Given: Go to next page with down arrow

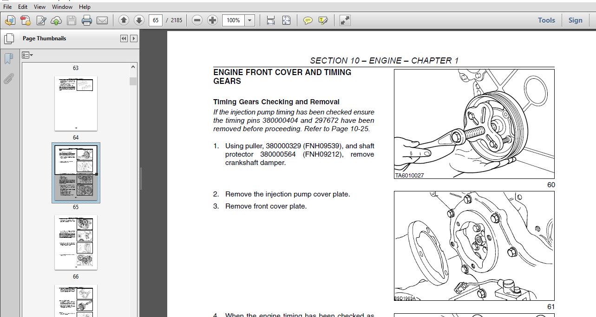Looking at the screenshot, I should [x=139, y=20].
